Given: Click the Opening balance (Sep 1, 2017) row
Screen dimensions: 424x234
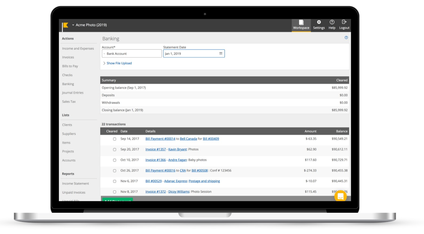Looking at the screenshot, I should tap(225, 88).
